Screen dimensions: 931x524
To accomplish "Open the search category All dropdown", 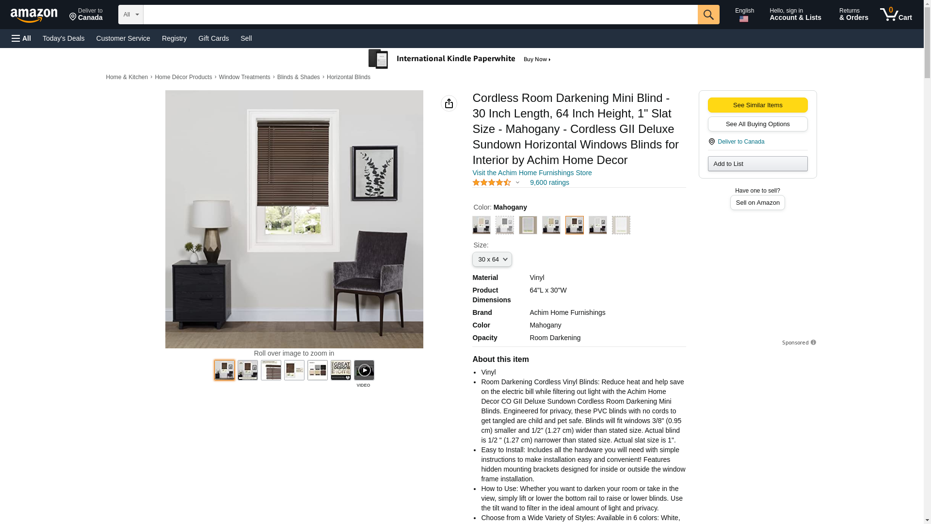I will point(131,15).
